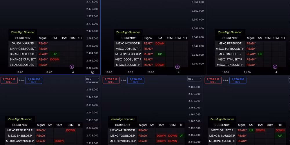Click MEXC:IMXUSDT.P DOWN signal cell
This screenshot has width=290, height=145.
pos(160,43)
